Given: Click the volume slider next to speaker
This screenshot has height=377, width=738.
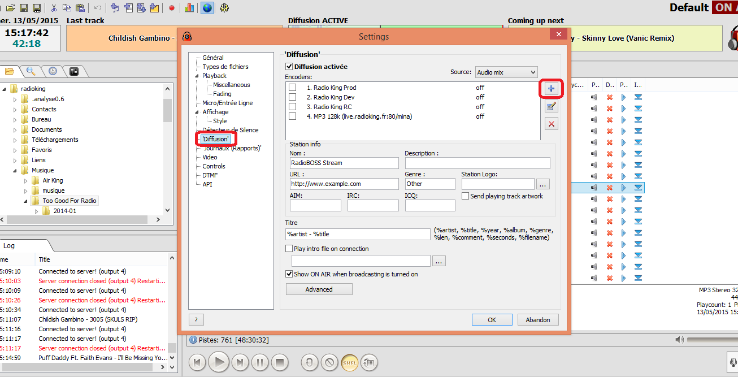Looking at the screenshot, I should [x=712, y=340].
